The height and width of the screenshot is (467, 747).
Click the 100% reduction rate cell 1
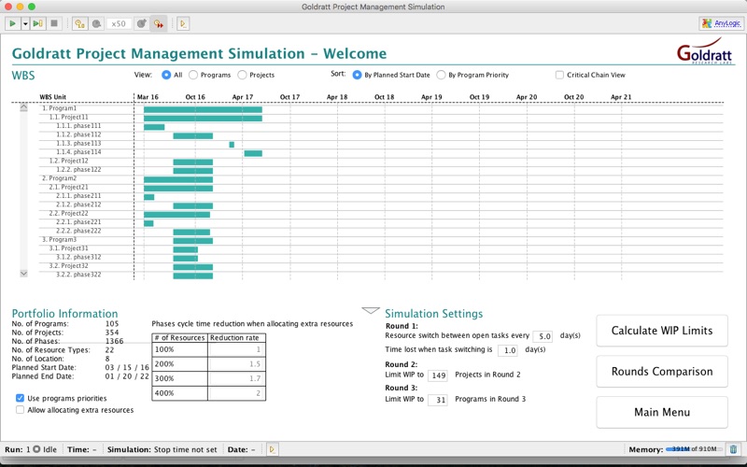(x=236, y=349)
